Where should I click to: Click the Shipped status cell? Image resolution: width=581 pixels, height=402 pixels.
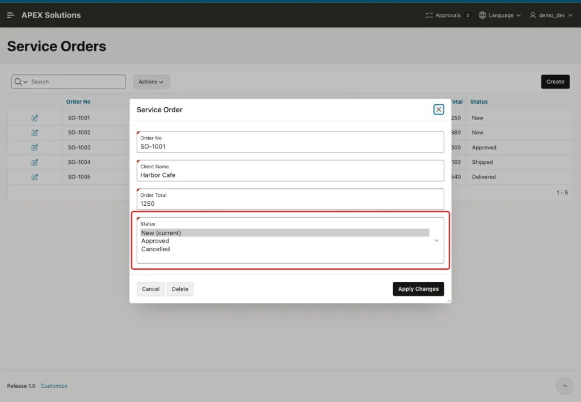(482, 162)
